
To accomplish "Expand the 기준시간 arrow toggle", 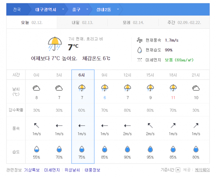I will click(178, 170).
